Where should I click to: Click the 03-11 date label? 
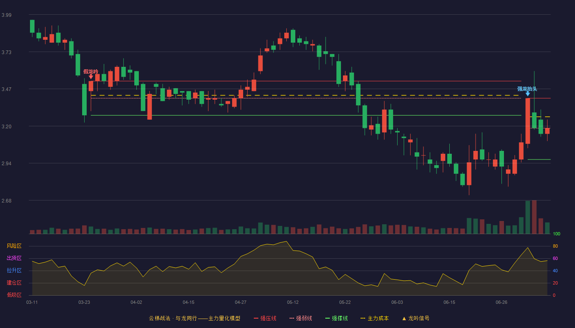tap(32, 302)
